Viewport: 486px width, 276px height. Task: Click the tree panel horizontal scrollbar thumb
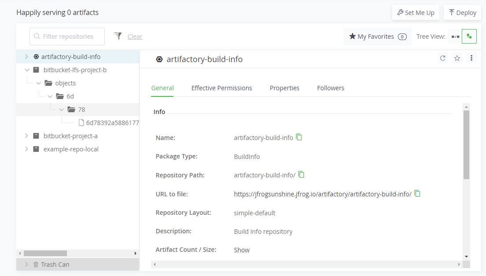(x=45, y=254)
